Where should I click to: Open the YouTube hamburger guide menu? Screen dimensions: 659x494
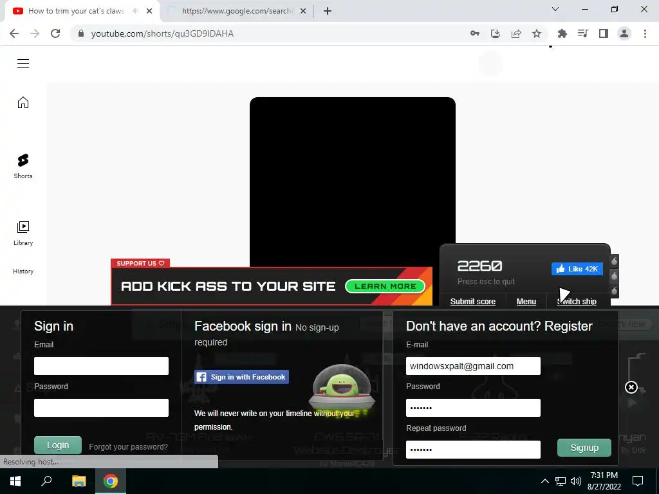coord(23,64)
